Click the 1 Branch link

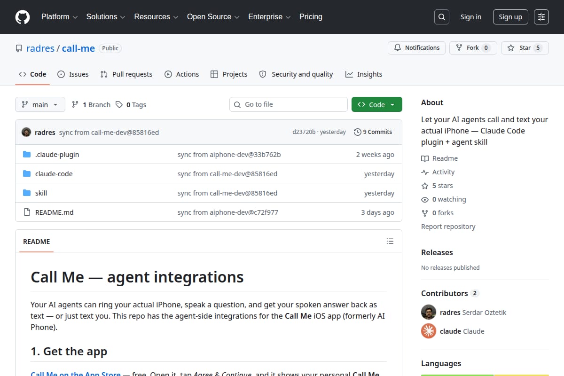pos(91,105)
